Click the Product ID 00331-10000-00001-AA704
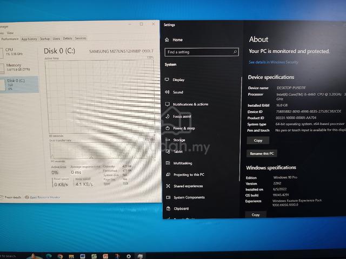 click(x=296, y=118)
